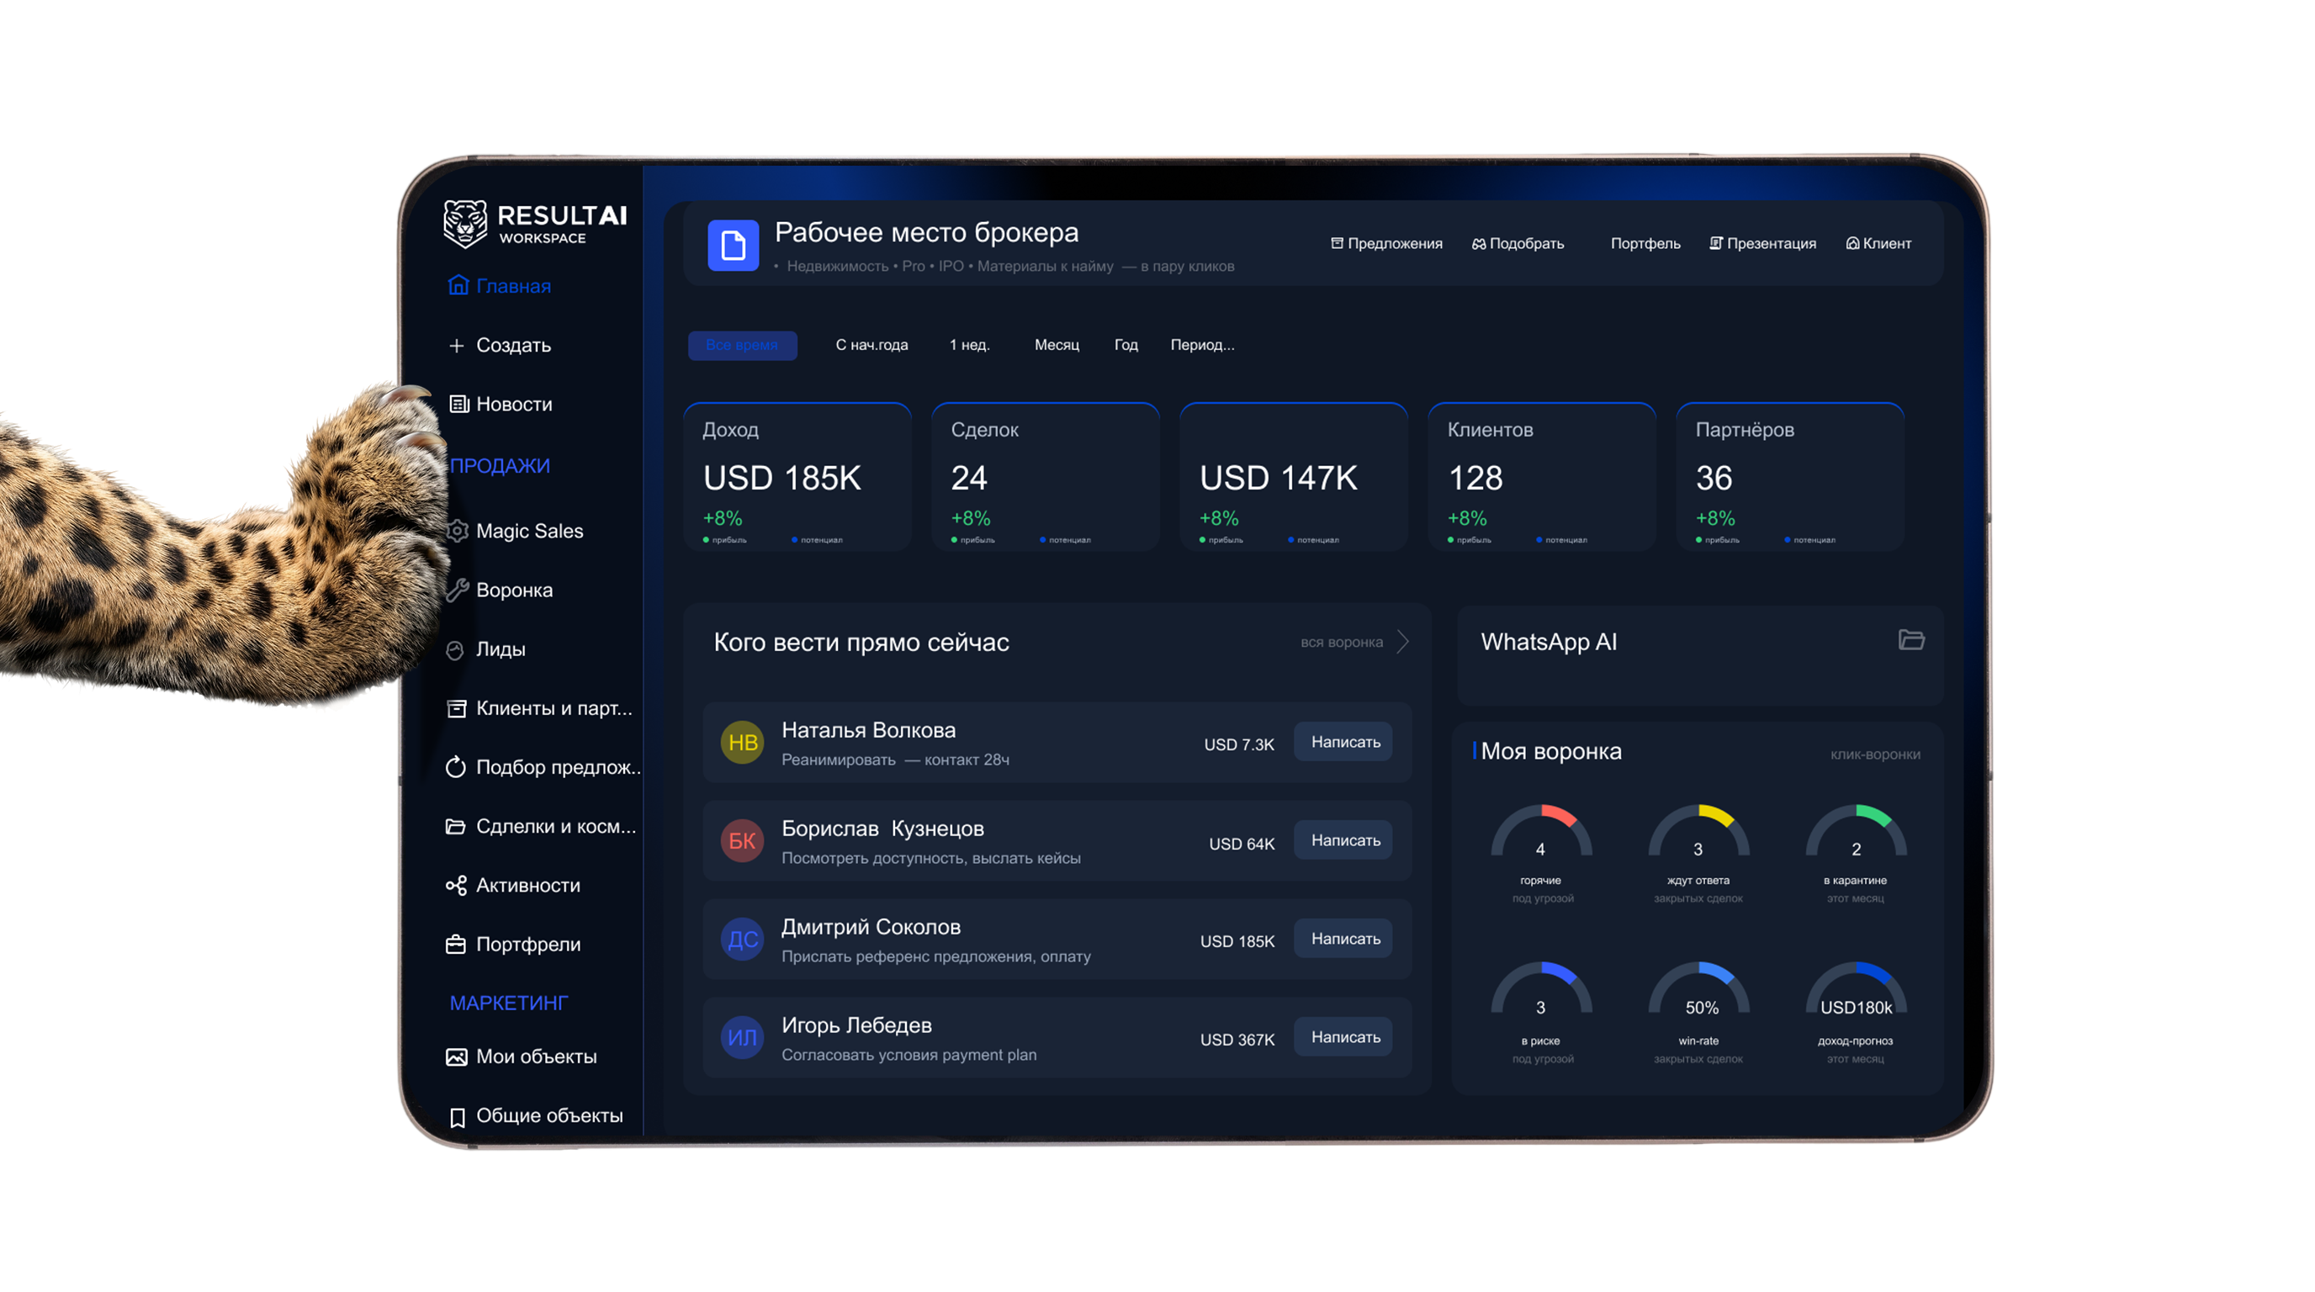
Task: Open the Портфель header item
Action: pos(1645,243)
